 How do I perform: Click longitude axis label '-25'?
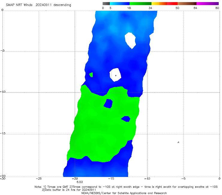tap(39, 179)
